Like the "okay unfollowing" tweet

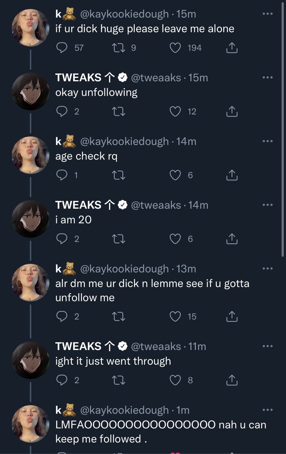[x=175, y=111]
